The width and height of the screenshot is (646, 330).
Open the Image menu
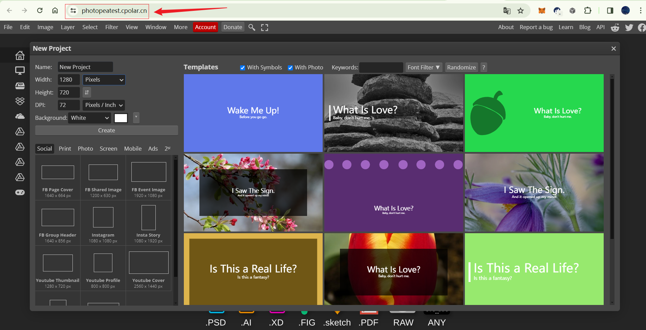click(45, 27)
